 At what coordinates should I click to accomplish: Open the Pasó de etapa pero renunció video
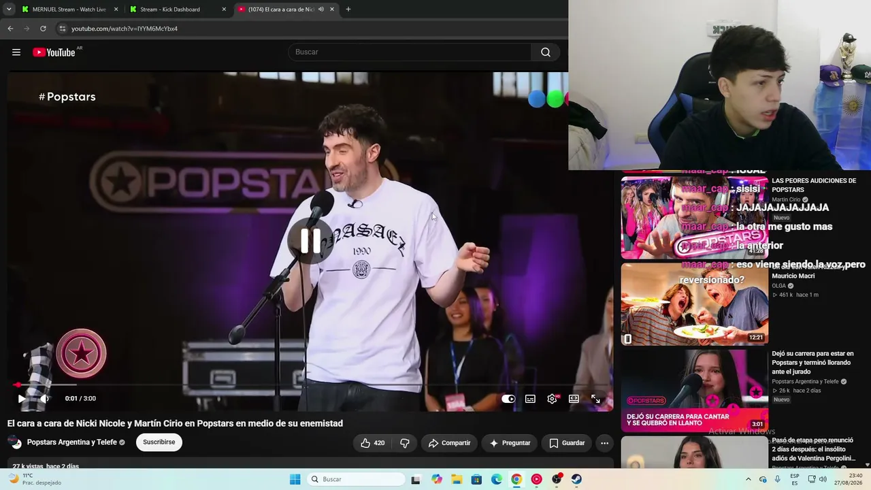pos(813,449)
